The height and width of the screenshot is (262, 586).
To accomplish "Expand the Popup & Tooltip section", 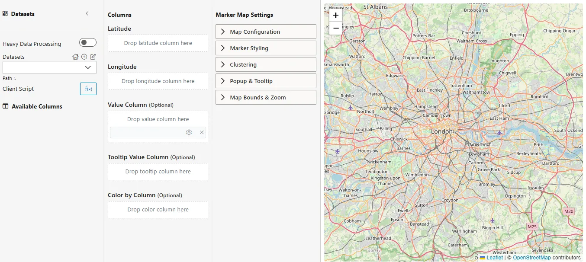I will 265,80.
